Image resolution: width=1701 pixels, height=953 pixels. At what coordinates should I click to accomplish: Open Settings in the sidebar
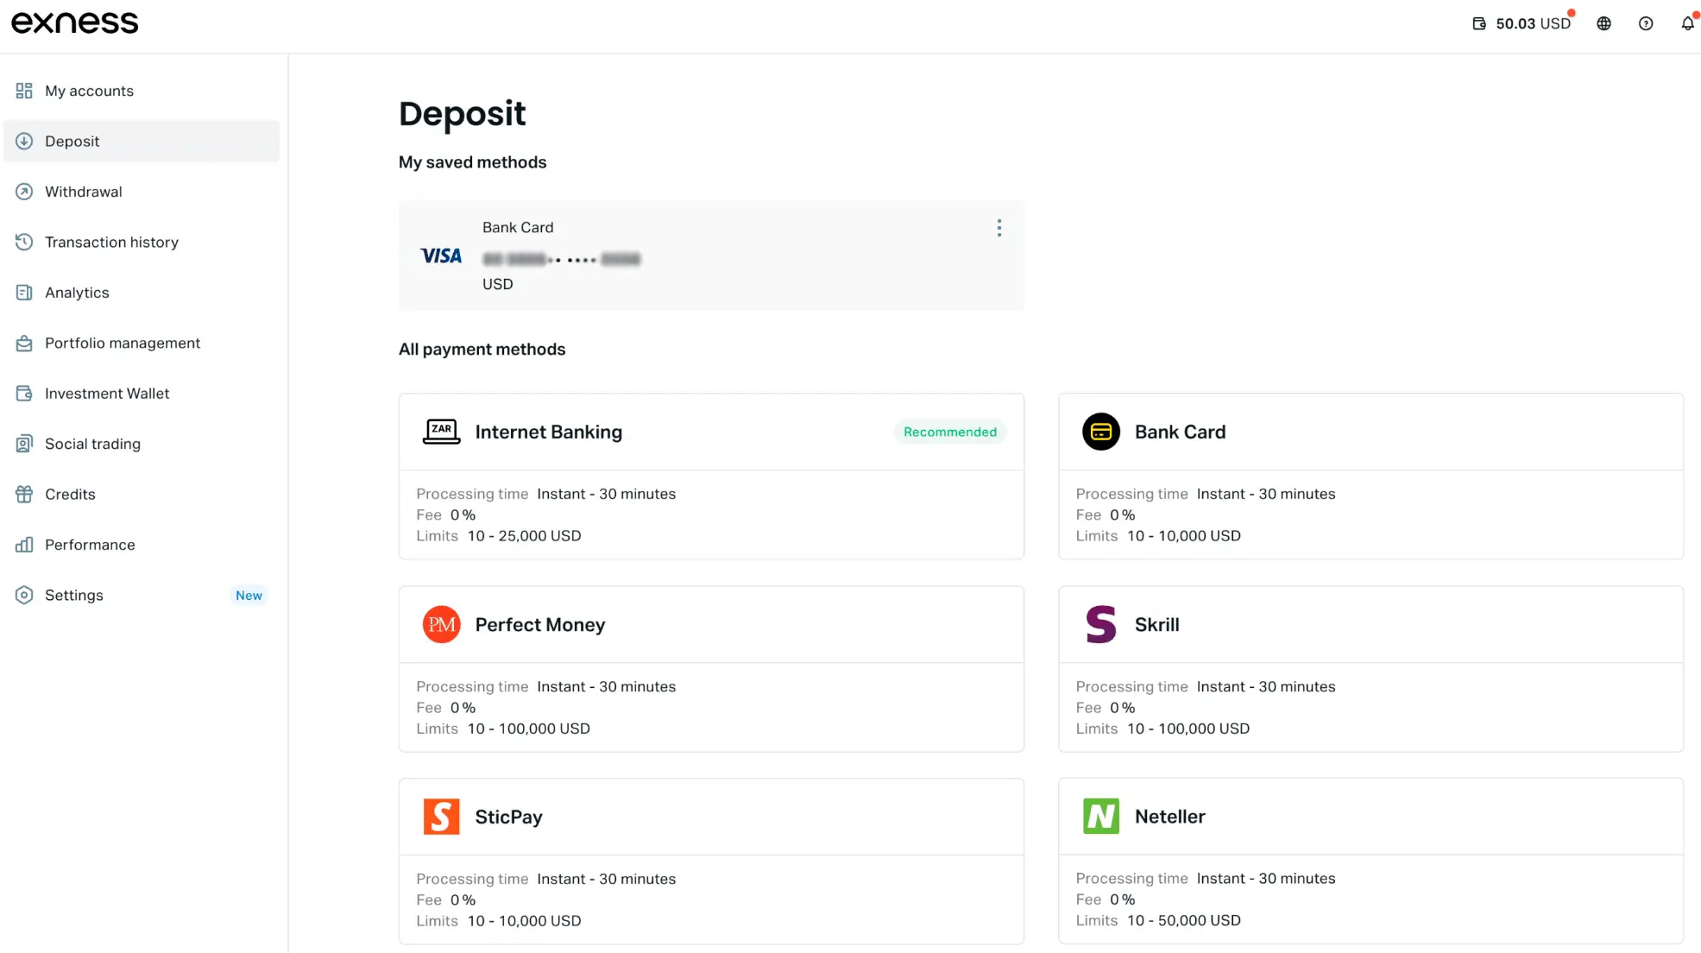[x=73, y=595]
